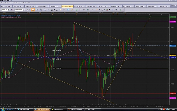Click the 0.382 Fibonacci level label
Screen dimensions: 177x111
[x=57, y=68]
